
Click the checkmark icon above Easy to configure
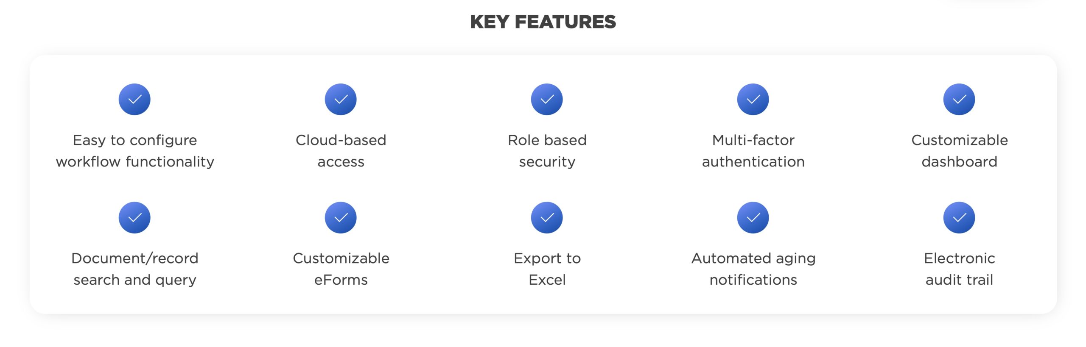pyautogui.click(x=134, y=99)
